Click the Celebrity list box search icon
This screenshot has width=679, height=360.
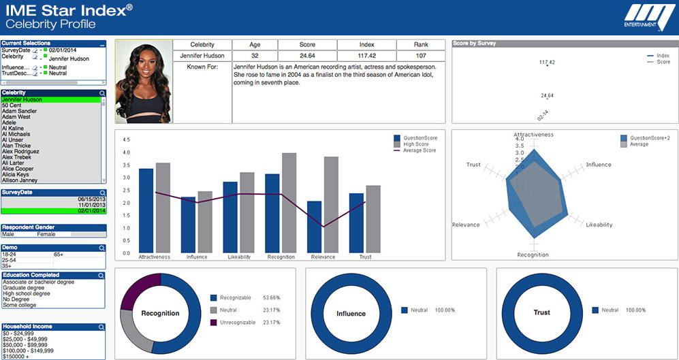pos(101,93)
